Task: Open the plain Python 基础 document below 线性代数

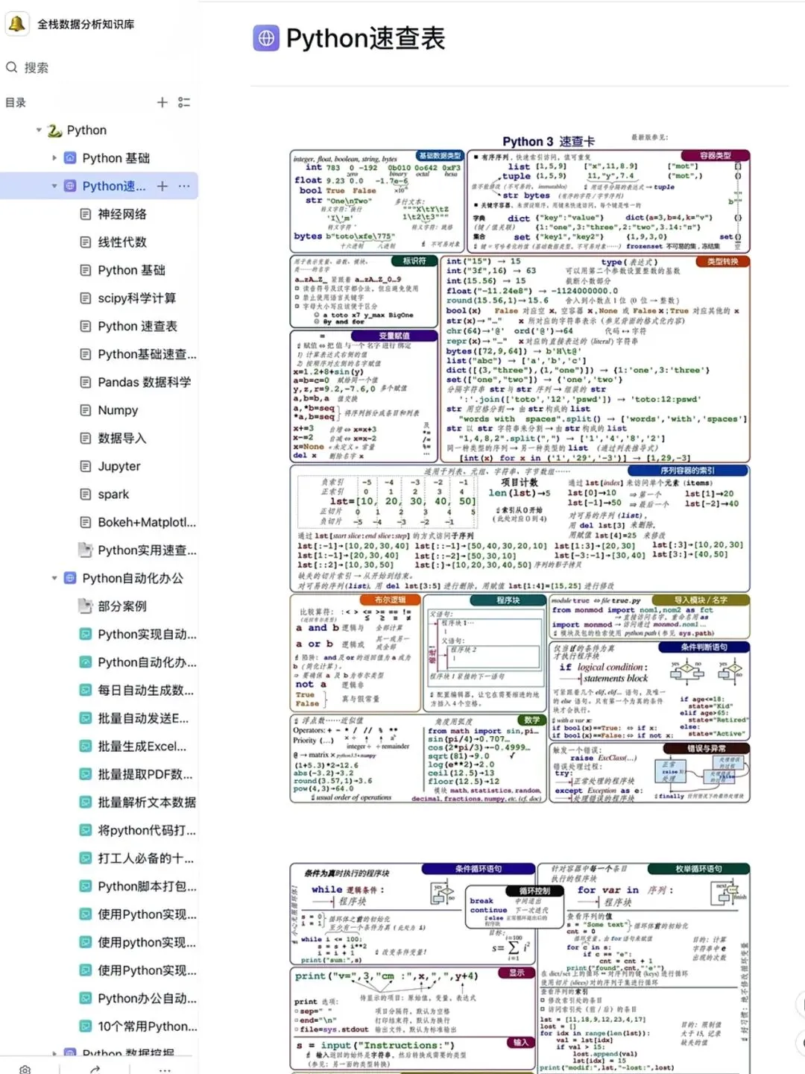Action: 131,270
